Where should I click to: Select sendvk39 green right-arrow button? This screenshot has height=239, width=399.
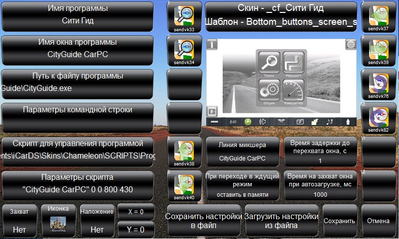(x=379, y=51)
